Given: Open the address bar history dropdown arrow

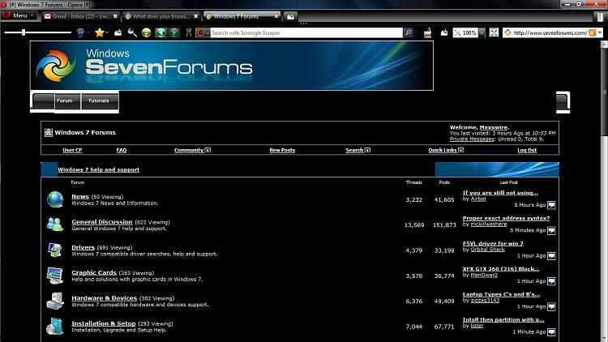Looking at the screenshot, I should coord(600,33).
